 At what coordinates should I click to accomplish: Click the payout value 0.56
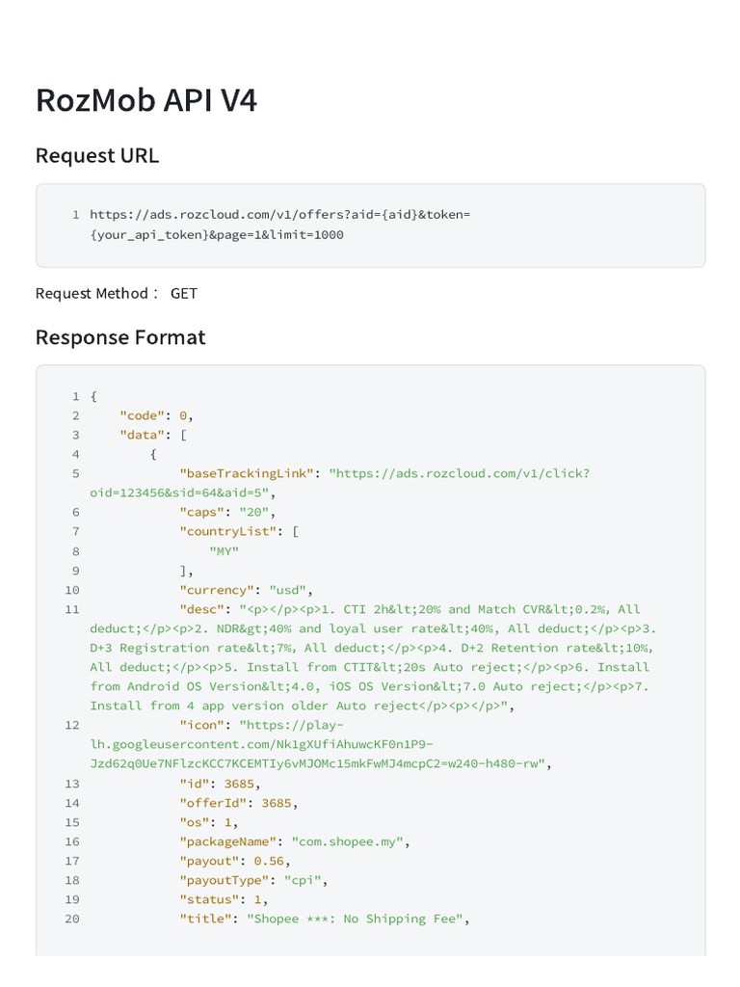[x=270, y=860]
